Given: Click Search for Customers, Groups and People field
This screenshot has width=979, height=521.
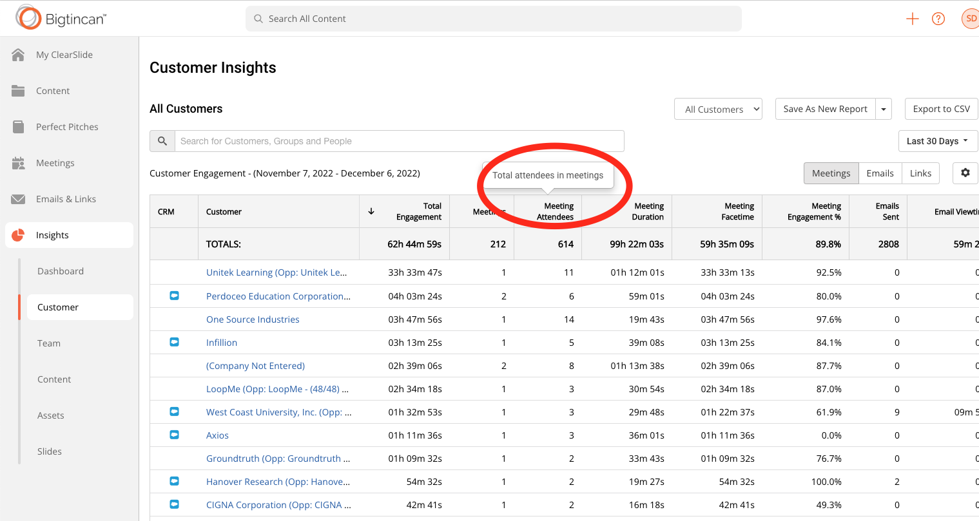Looking at the screenshot, I should (x=400, y=141).
